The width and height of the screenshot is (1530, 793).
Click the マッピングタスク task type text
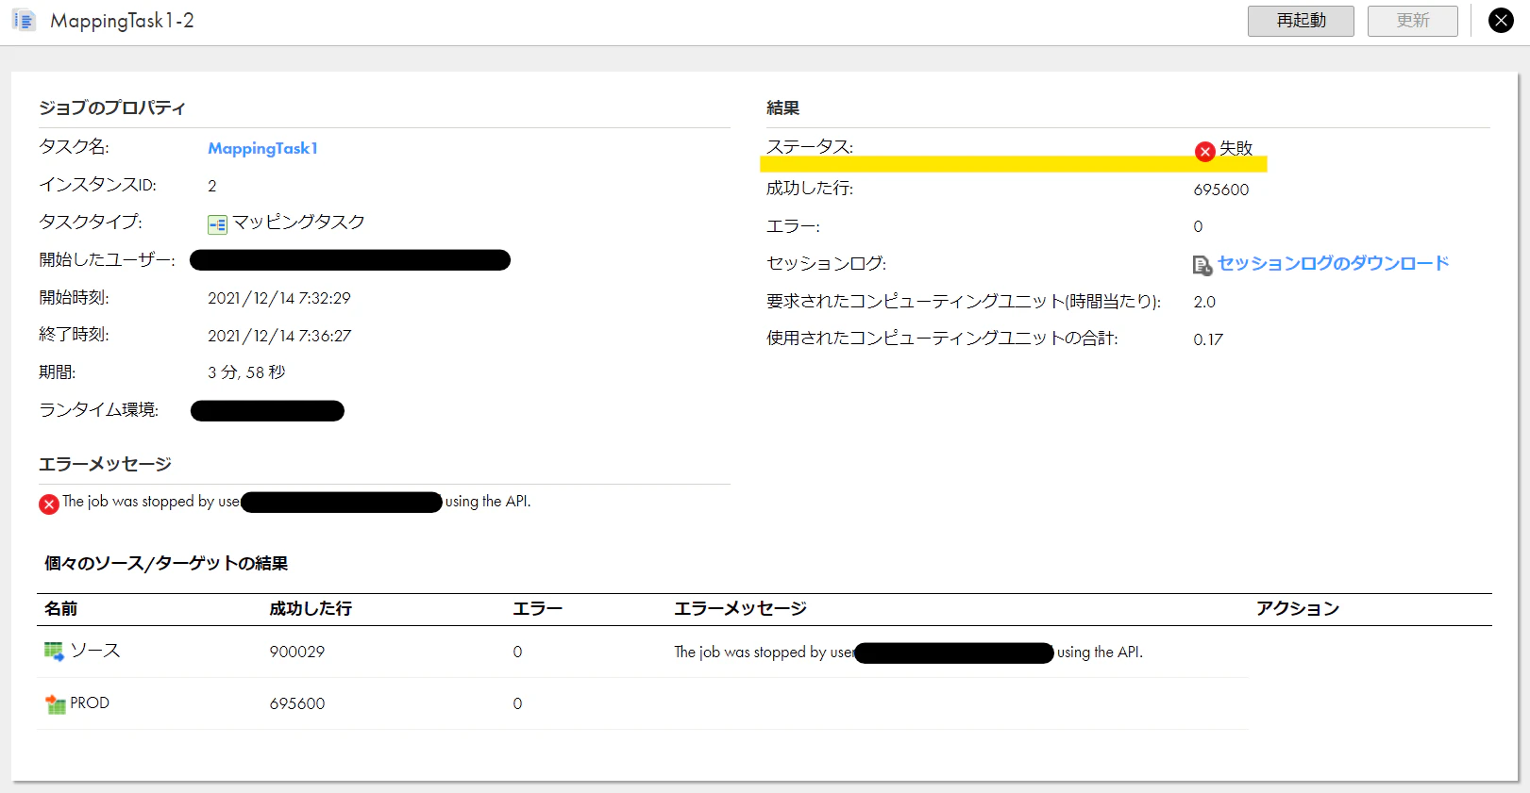(298, 223)
